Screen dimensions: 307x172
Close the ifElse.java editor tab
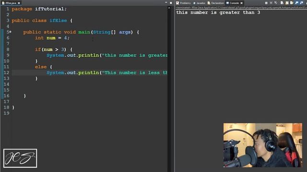[19, 3]
